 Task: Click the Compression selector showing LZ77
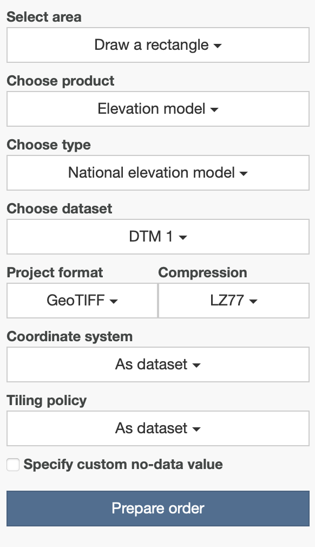[234, 301]
